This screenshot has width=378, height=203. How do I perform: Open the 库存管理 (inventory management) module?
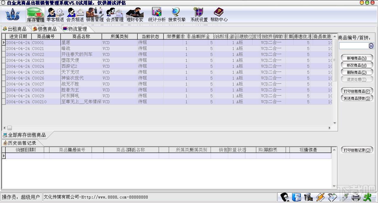click(x=35, y=14)
